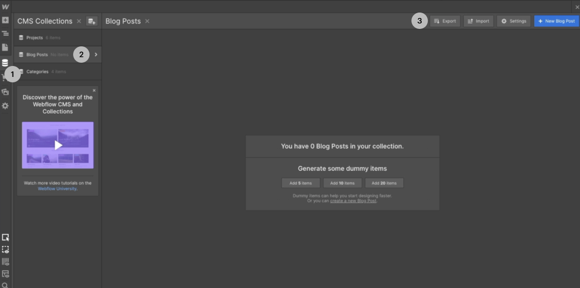Image resolution: width=580 pixels, height=288 pixels.
Task: Click the 'CMS Collections' panel title
Action: click(x=45, y=21)
